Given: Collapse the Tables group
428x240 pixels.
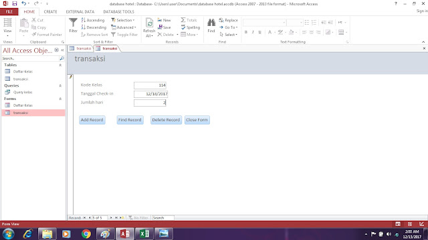Looking at the screenshot, I should [60, 65].
